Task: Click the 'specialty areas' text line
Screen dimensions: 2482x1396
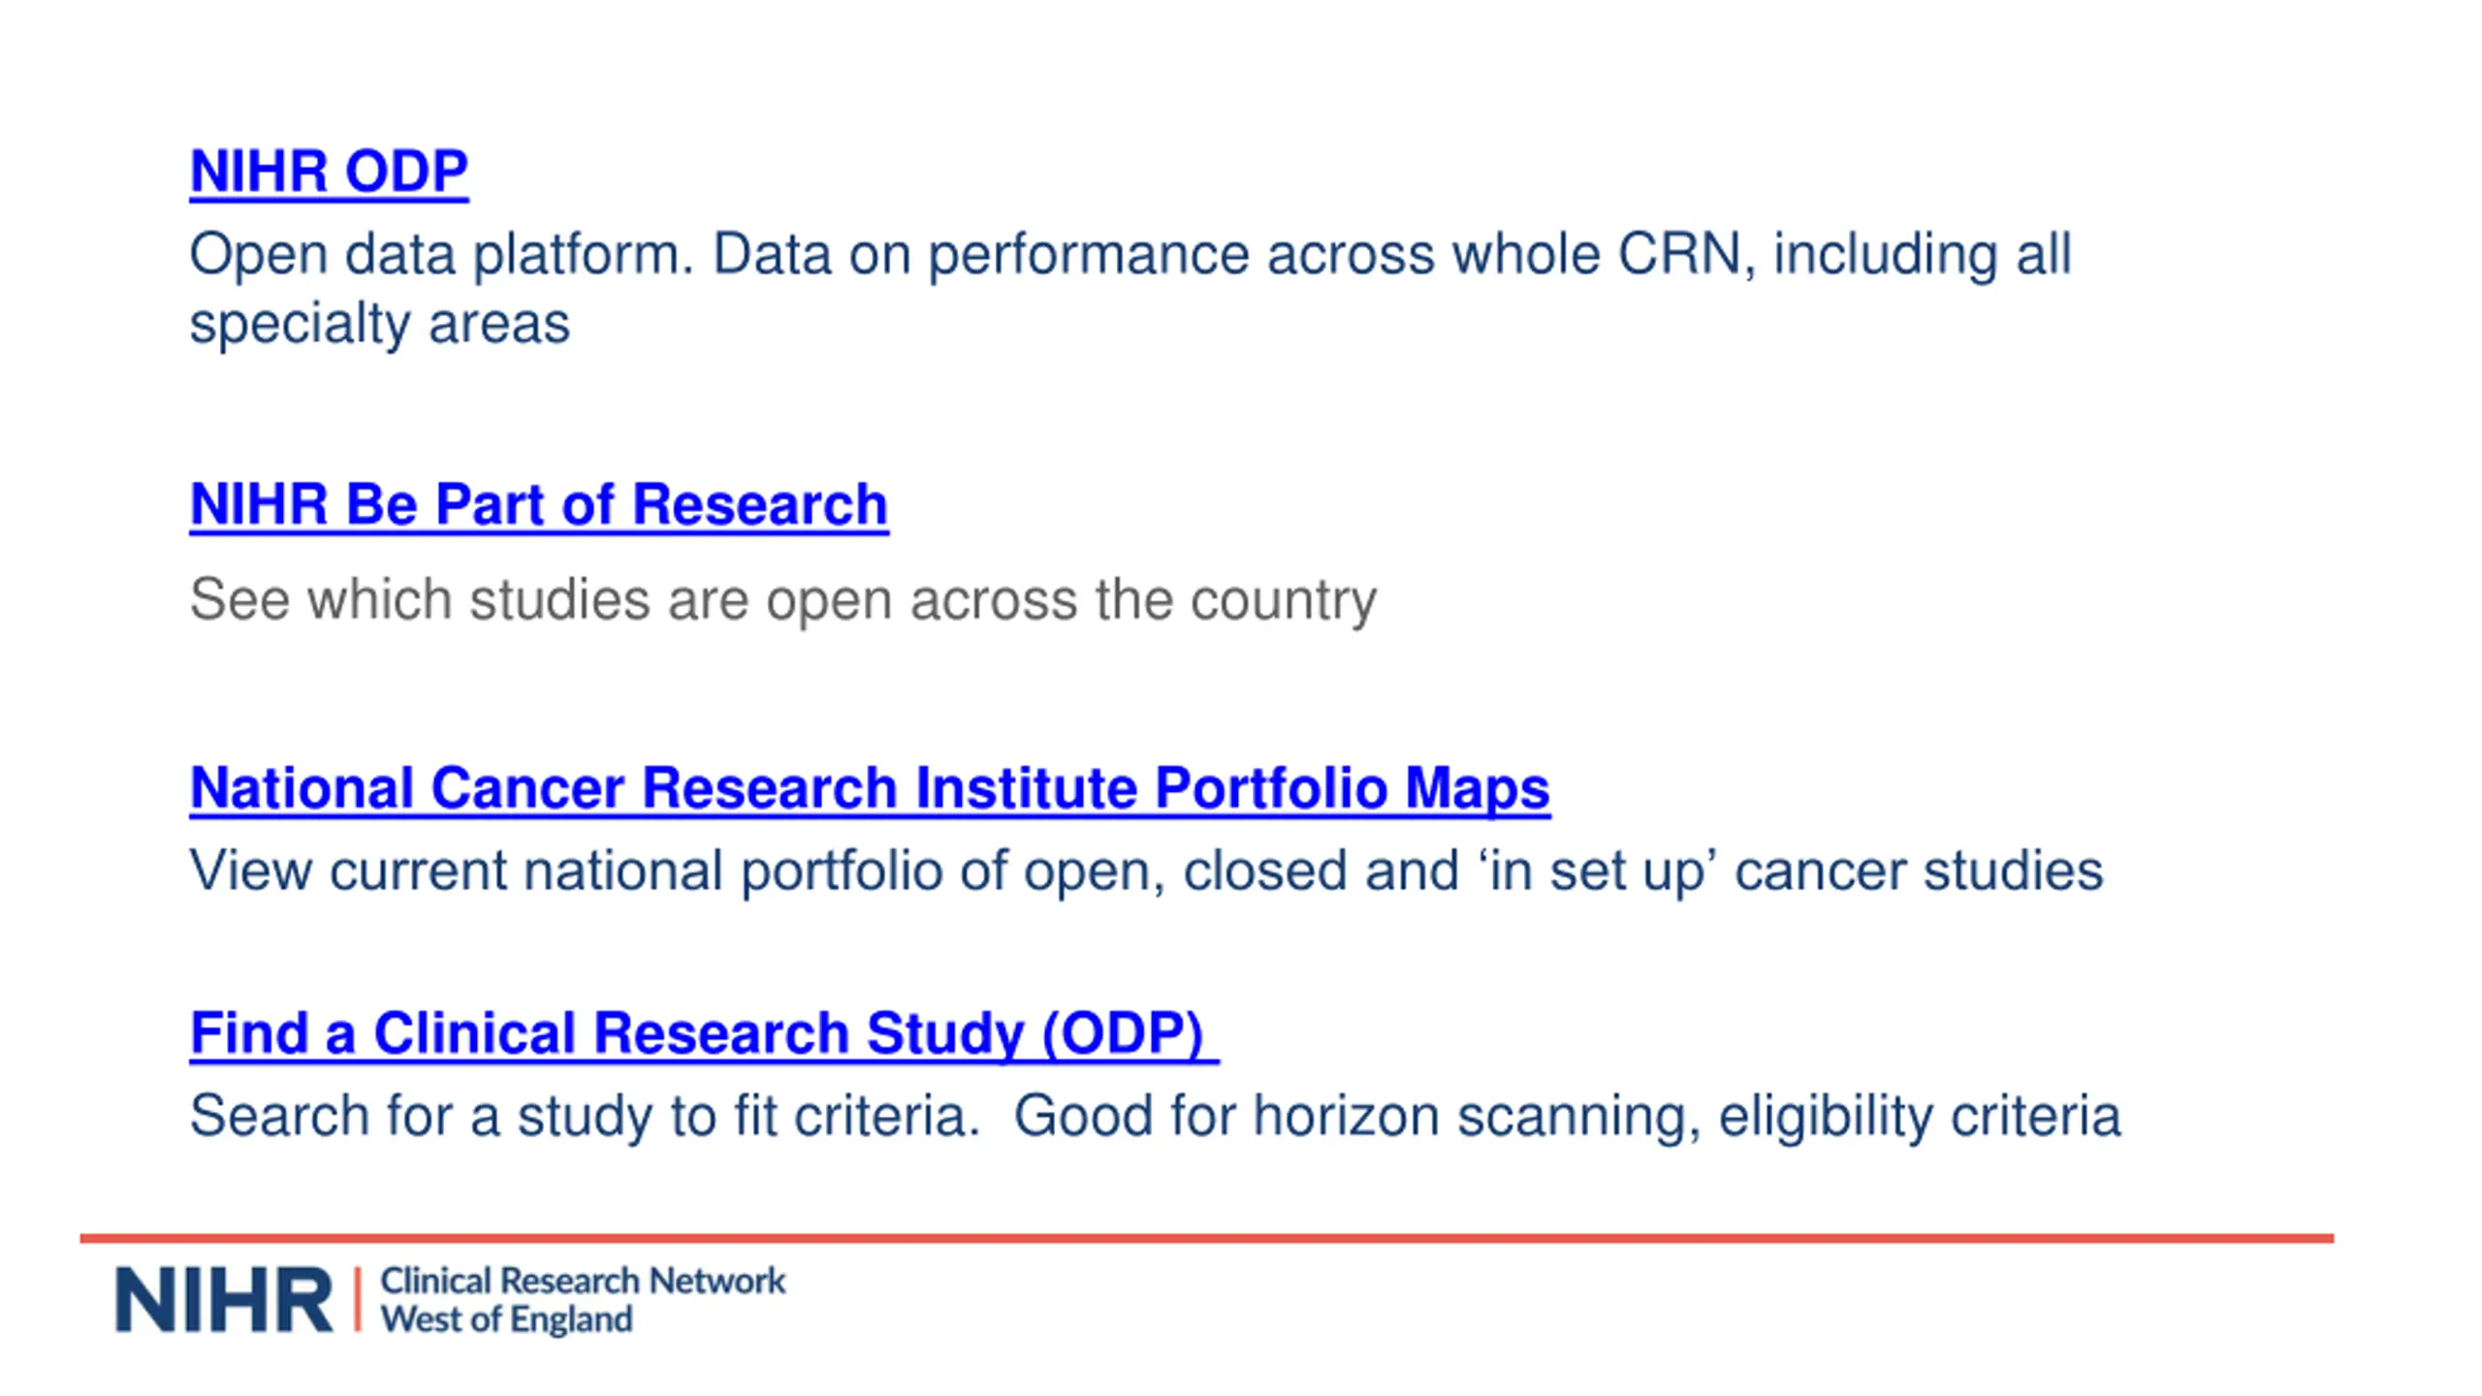Action: pyautogui.click(x=379, y=324)
